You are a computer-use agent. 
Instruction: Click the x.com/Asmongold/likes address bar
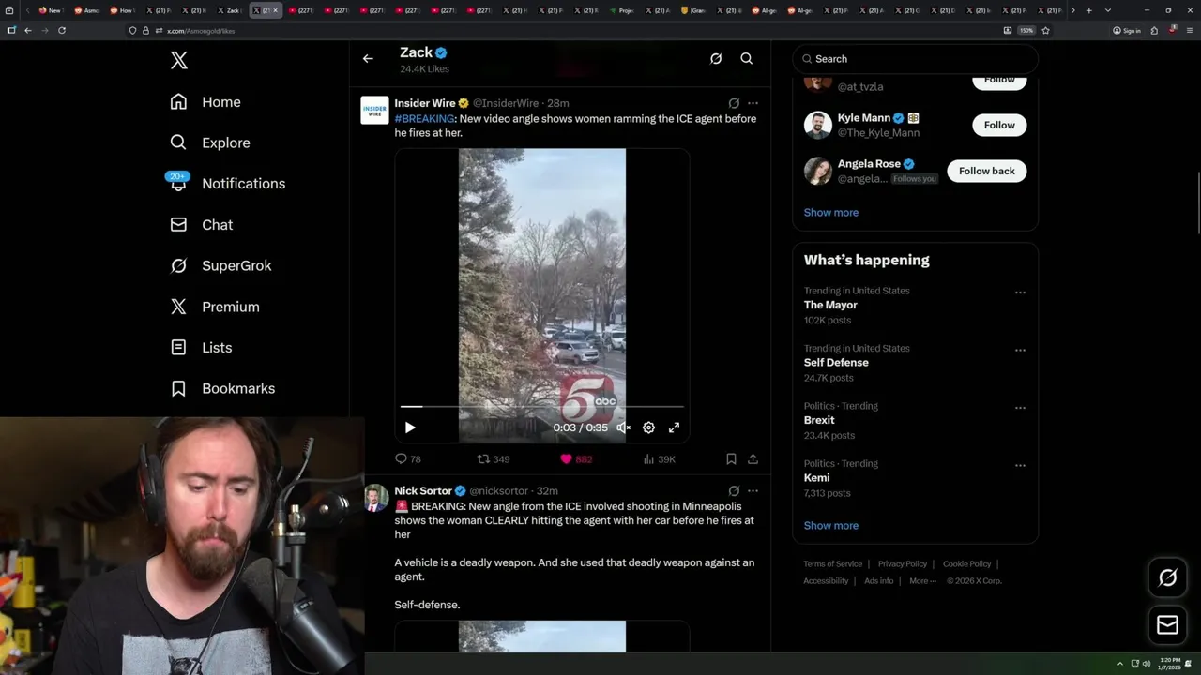coord(561,30)
